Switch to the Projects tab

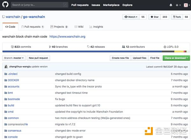click(59, 27)
